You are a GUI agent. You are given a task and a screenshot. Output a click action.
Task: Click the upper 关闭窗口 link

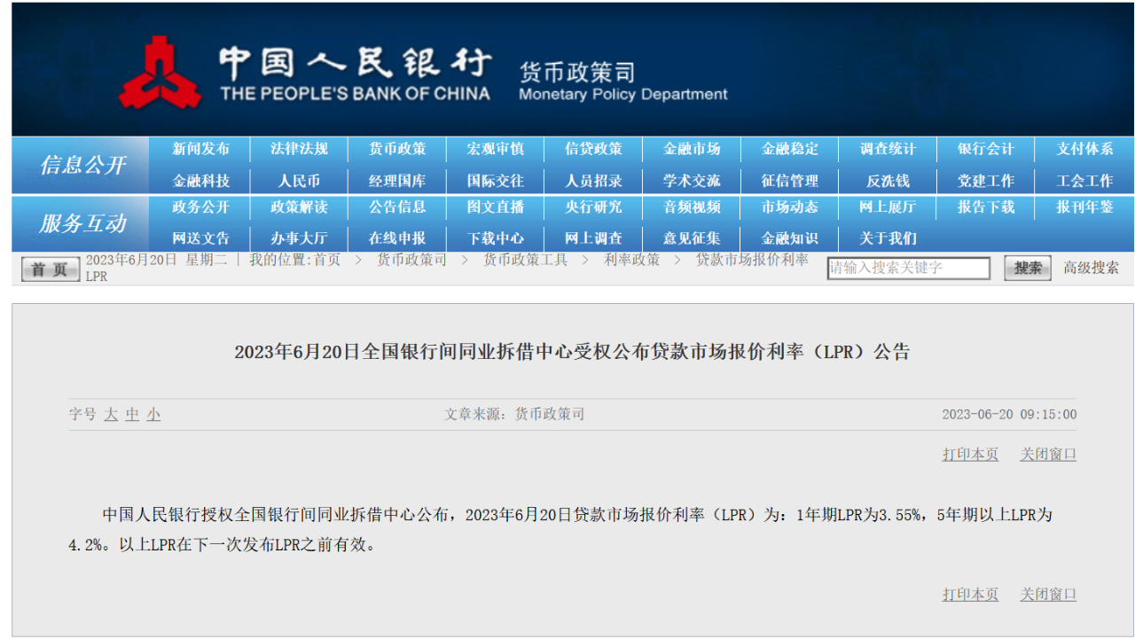(1048, 454)
